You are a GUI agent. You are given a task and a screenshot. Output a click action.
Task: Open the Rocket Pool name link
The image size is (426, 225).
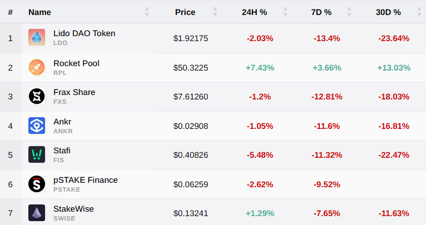coord(76,63)
